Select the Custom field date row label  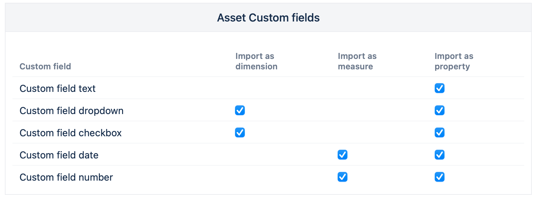[x=59, y=155]
